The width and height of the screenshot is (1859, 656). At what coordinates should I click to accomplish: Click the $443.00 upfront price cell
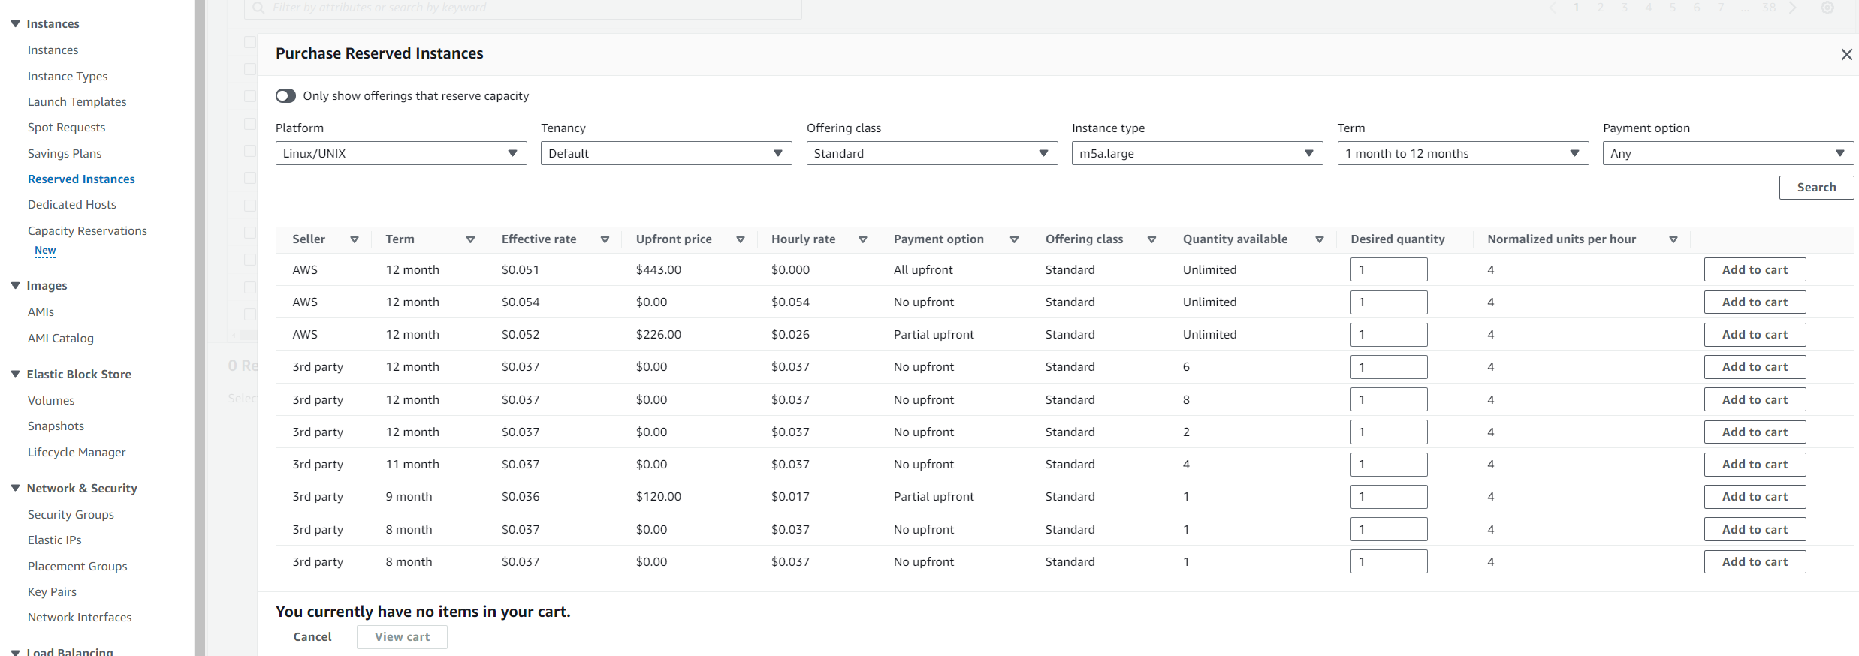click(659, 269)
